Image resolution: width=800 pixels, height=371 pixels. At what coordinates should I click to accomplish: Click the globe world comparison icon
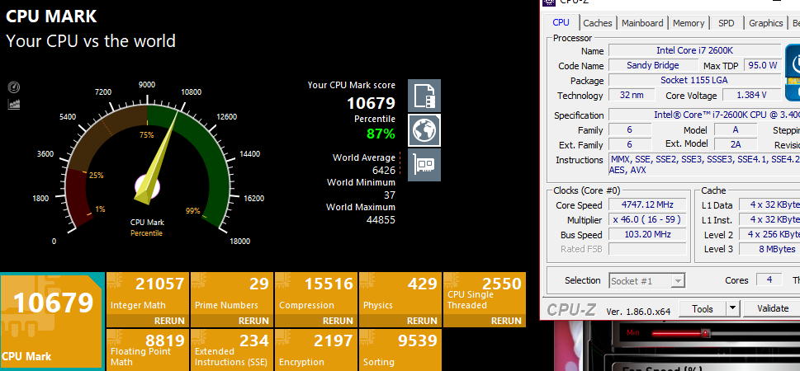point(424,130)
